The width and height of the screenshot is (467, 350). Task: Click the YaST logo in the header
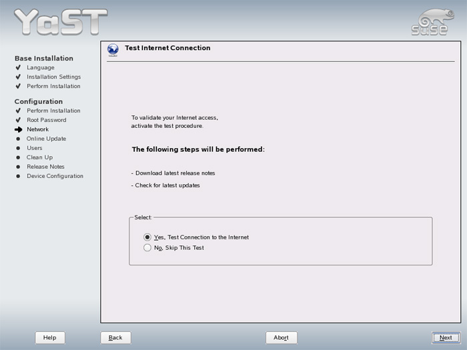tap(61, 22)
